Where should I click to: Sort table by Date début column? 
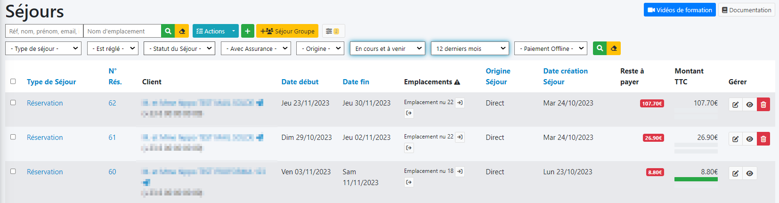[300, 82]
